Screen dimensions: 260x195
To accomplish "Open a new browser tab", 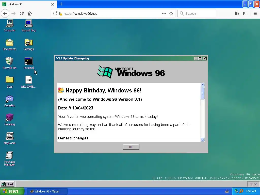I will pos(61,4).
